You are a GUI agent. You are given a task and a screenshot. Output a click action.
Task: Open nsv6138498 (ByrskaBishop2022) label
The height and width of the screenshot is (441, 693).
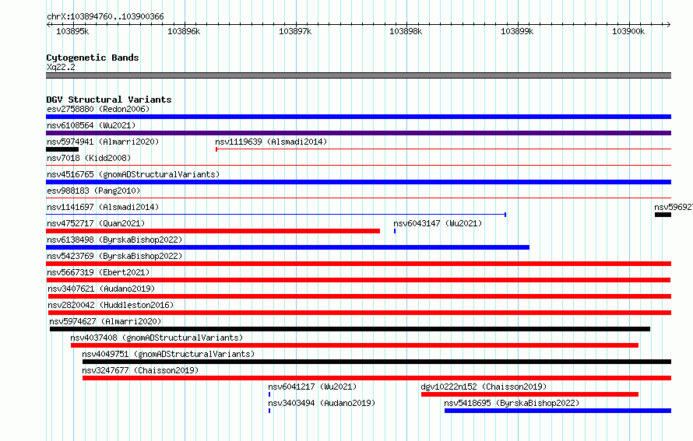[114, 240]
